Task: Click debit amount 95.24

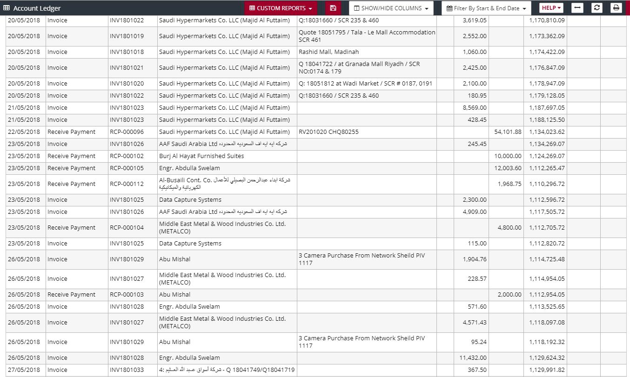Action: (479, 342)
